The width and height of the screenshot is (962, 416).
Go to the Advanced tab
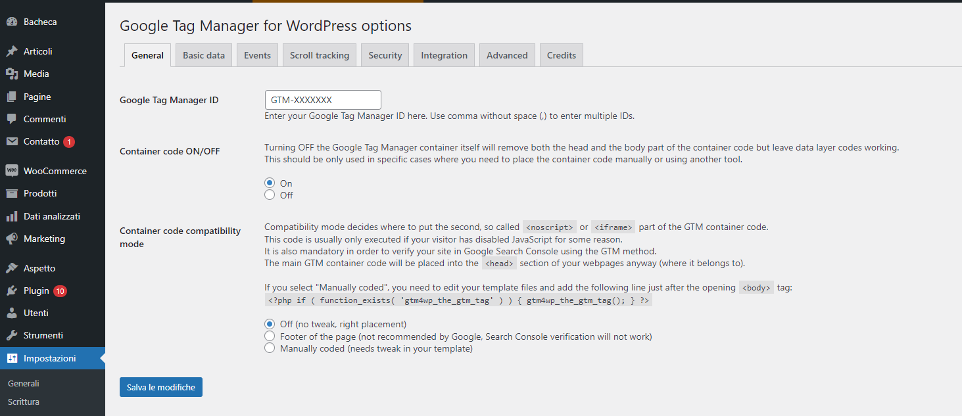coord(507,55)
